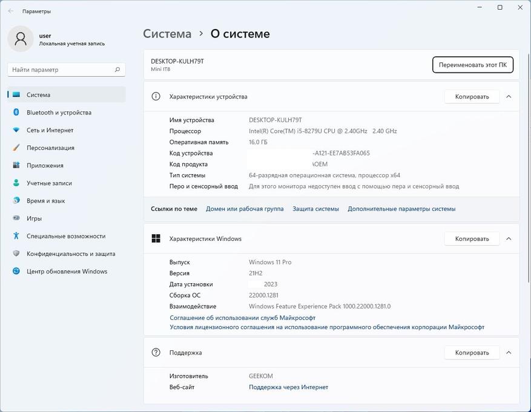Open Центр обновления Windows
The height and width of the screenshot is (412, 531).
click(67, 271)
